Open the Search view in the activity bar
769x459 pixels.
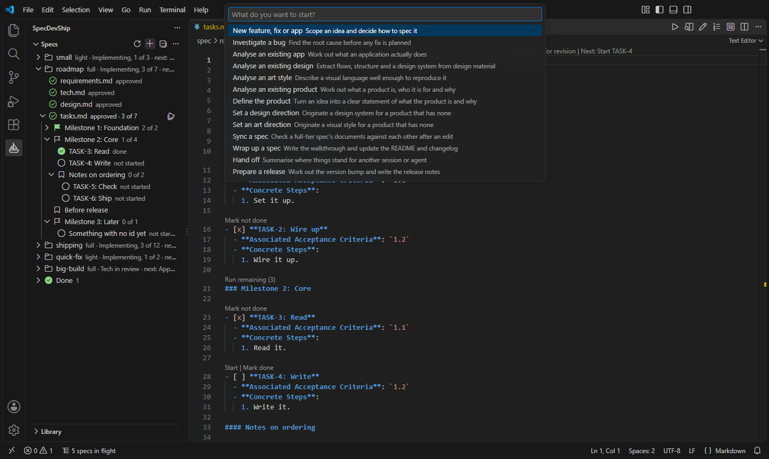click(x=14, y=54)
